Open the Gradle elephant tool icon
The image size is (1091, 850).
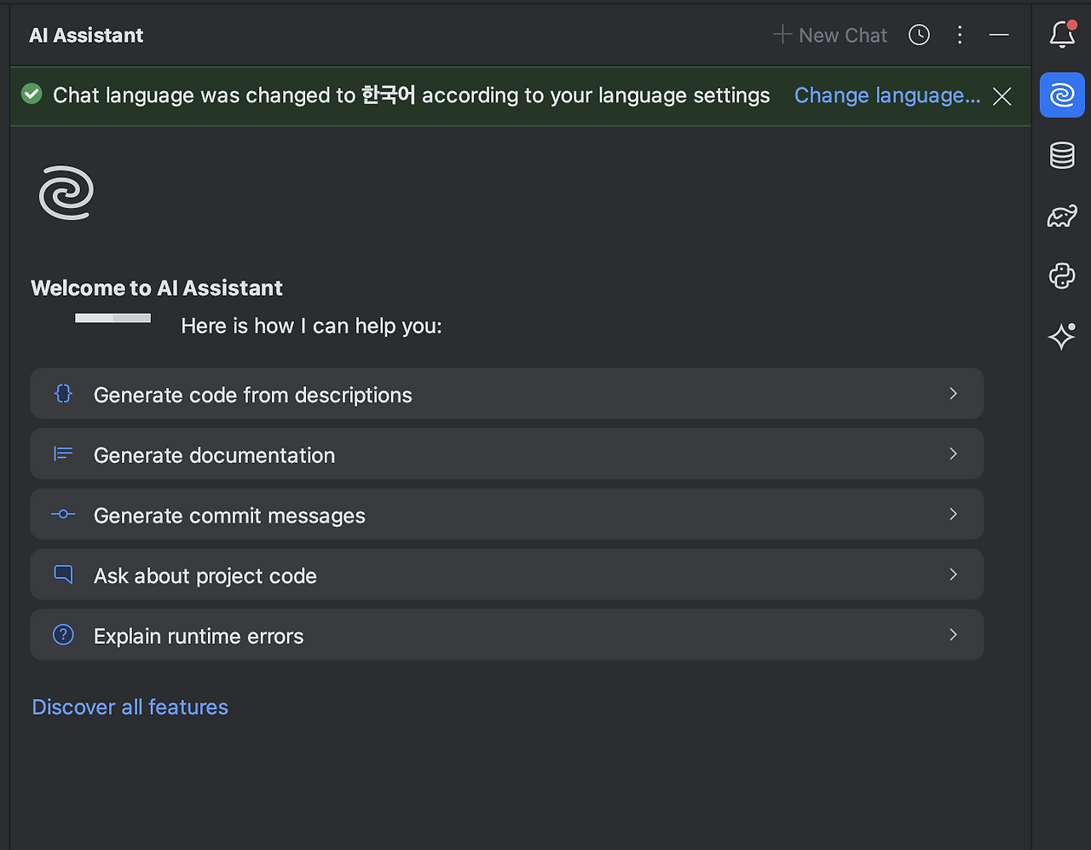1062,216
